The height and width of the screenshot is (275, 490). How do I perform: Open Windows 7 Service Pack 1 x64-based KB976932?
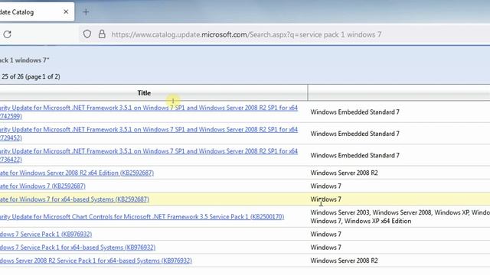click(x=77, y=247)
